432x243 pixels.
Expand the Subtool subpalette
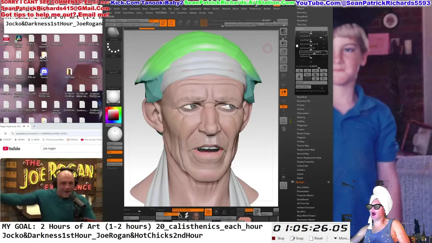[x=300, y=8]
